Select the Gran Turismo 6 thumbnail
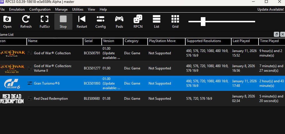285x134 pixels. (x=12, y=83)
